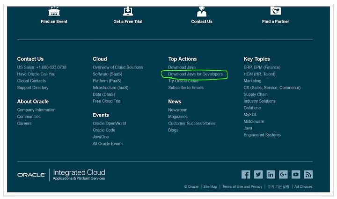Click the Oracle logo in footer
337x199 pixels.
tap(31, 175)
